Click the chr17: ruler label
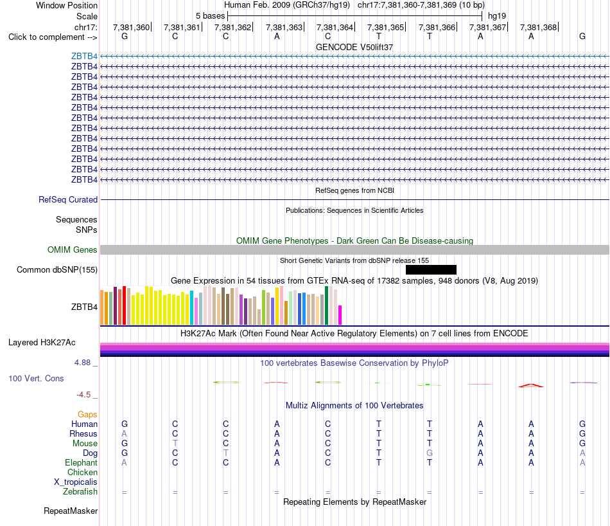This screenshot has height=526, width=610. pos(86,27)
